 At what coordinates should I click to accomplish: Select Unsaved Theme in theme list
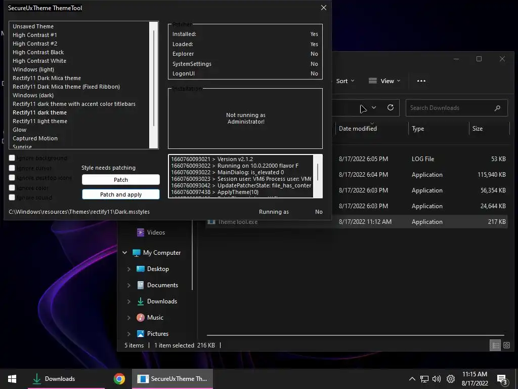point(33,26)
